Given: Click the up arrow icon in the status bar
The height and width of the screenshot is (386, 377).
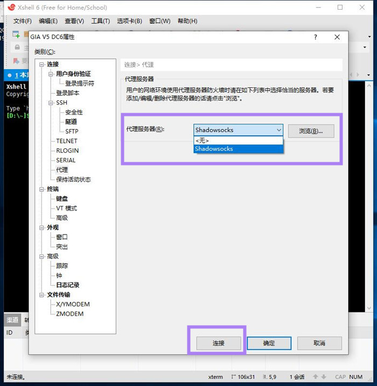Looking at the screenshot, I should click(316, 377).
